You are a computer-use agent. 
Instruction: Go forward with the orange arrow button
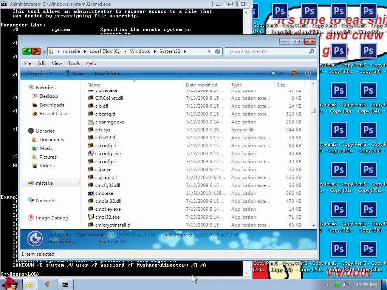coord(36,51)
